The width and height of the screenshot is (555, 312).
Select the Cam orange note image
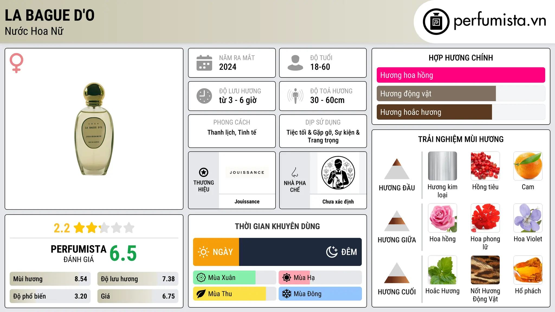pos(528,166)
